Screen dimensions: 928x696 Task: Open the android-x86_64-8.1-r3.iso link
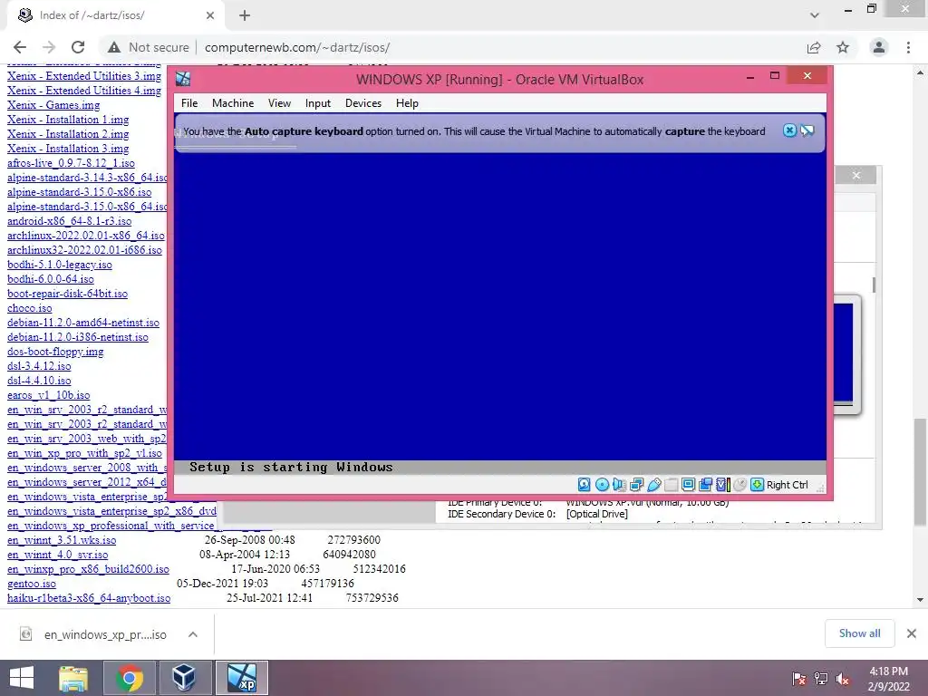[69, 221]
